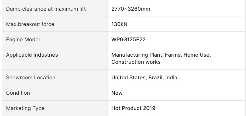Click 'United States' in showroom value
246x116 pixels.
point(128,78)
